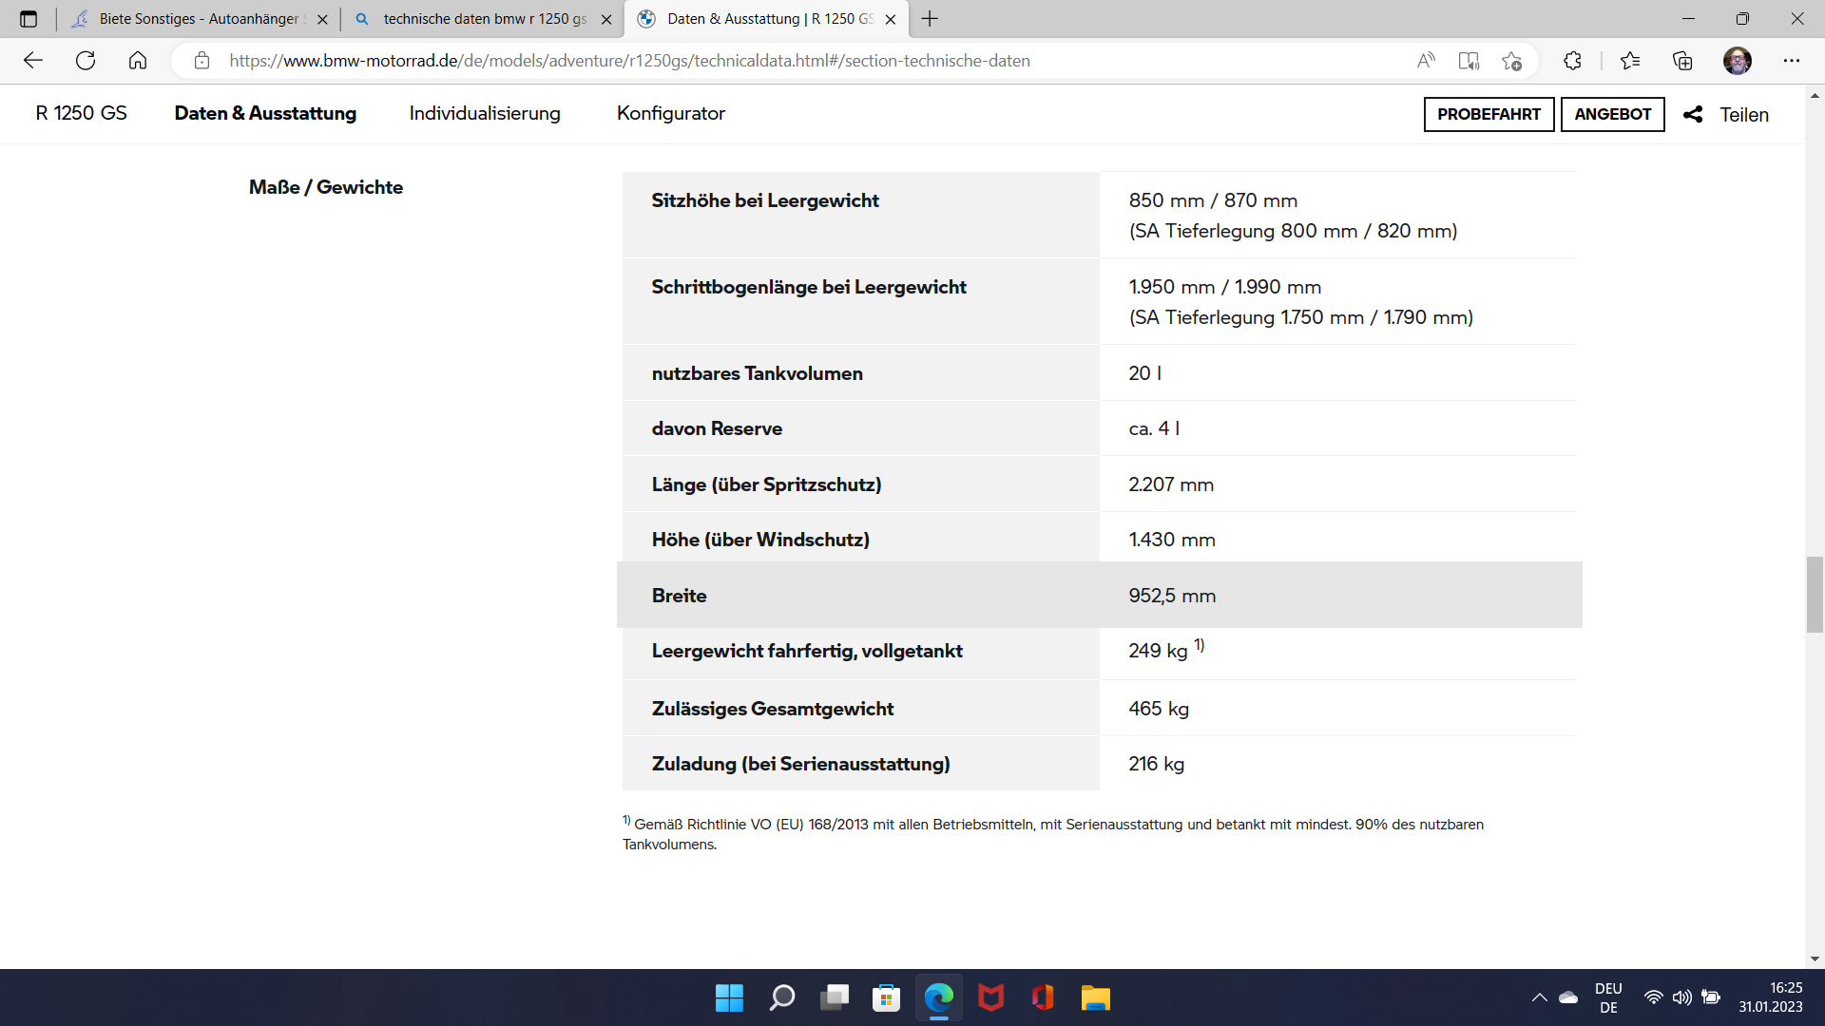
Task: Switch to technische daten bmw r 1250 gs tab
Action: [482, 19]
